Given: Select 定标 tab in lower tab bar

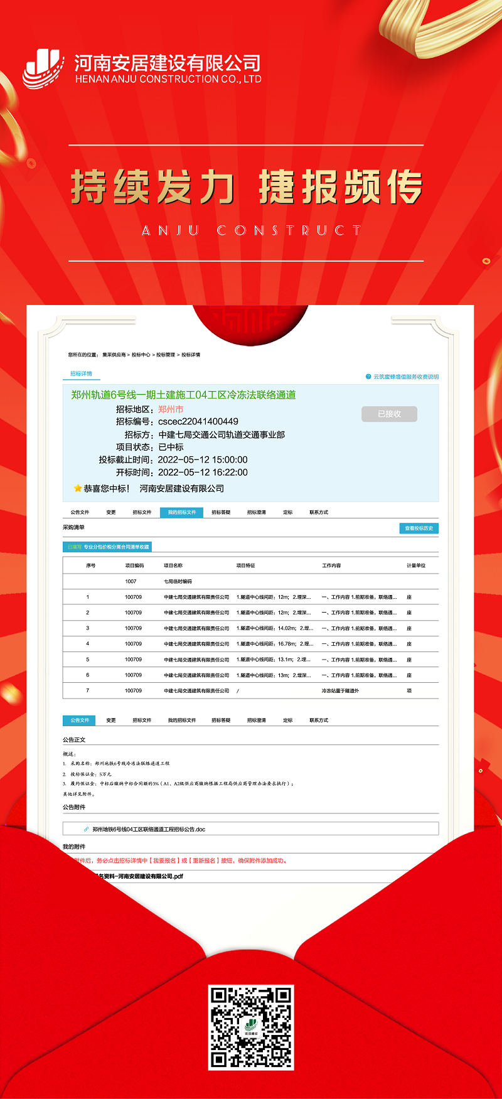Looking at the screenshot, I should (x=288, y=720).
